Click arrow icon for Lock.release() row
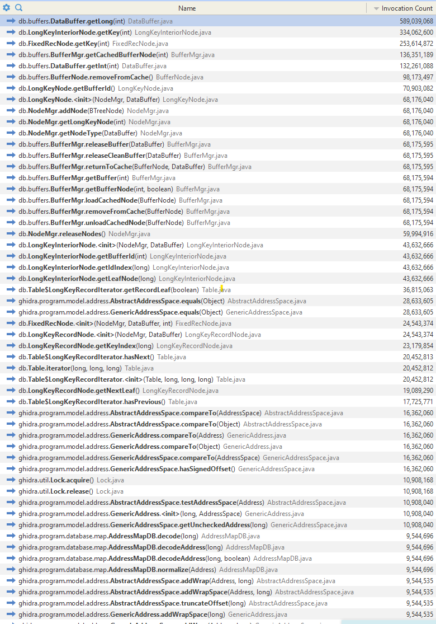The height and width of the screenshot is (624, 436). tap(11, 491)
